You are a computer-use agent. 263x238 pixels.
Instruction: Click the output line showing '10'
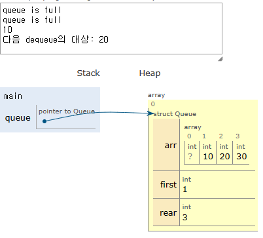coord(8,30)
